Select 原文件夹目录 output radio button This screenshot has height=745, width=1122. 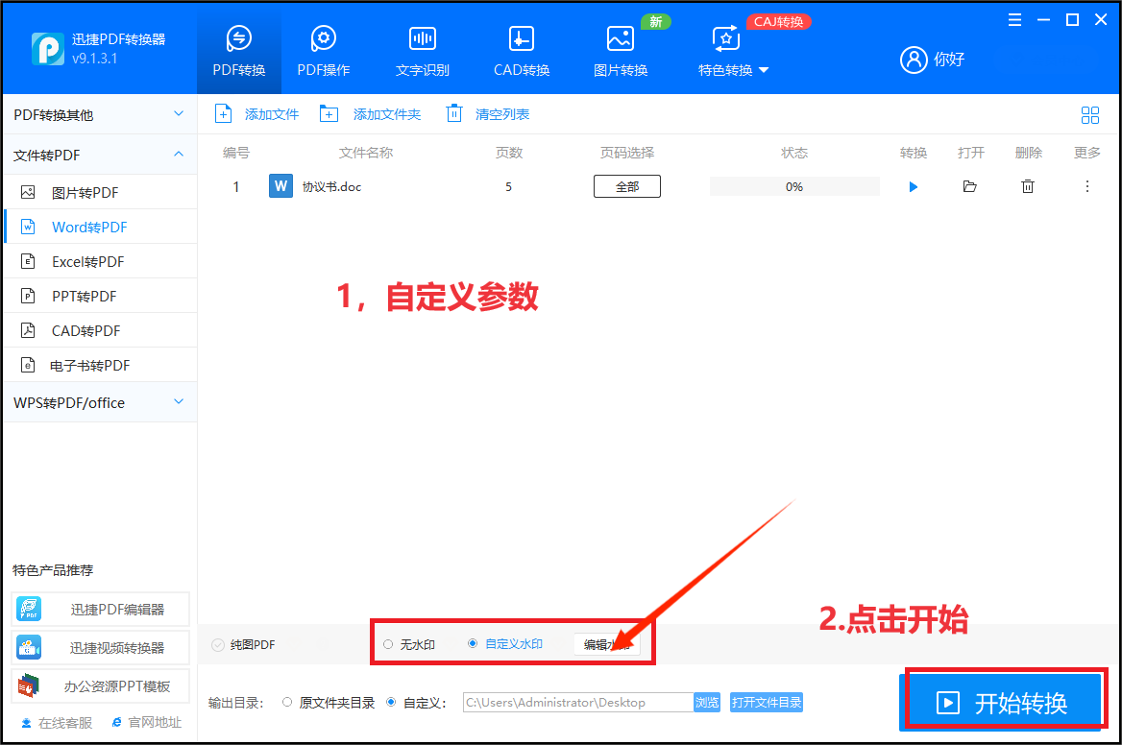coord(287,702)
